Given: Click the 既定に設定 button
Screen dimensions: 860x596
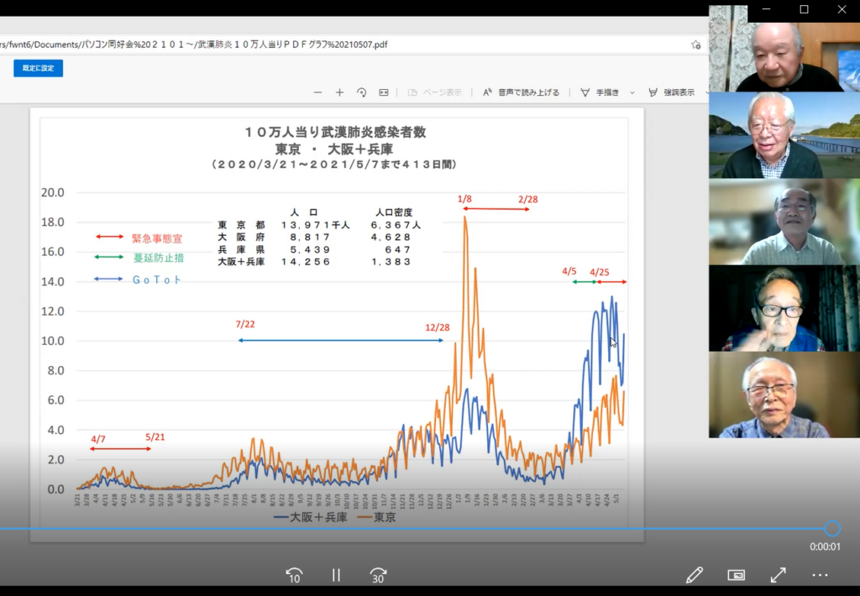Looking at the screenshot, I should click(x=38, y=68).
